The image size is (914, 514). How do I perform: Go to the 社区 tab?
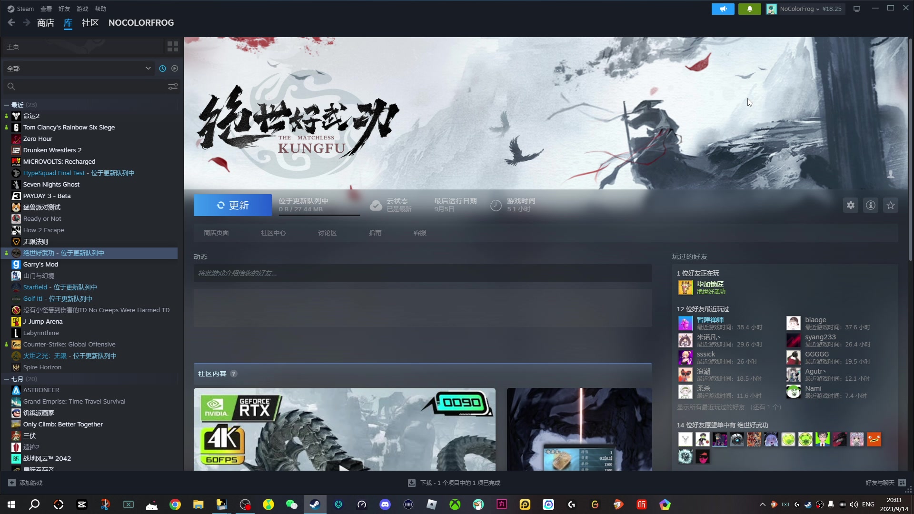click(90, 22)
